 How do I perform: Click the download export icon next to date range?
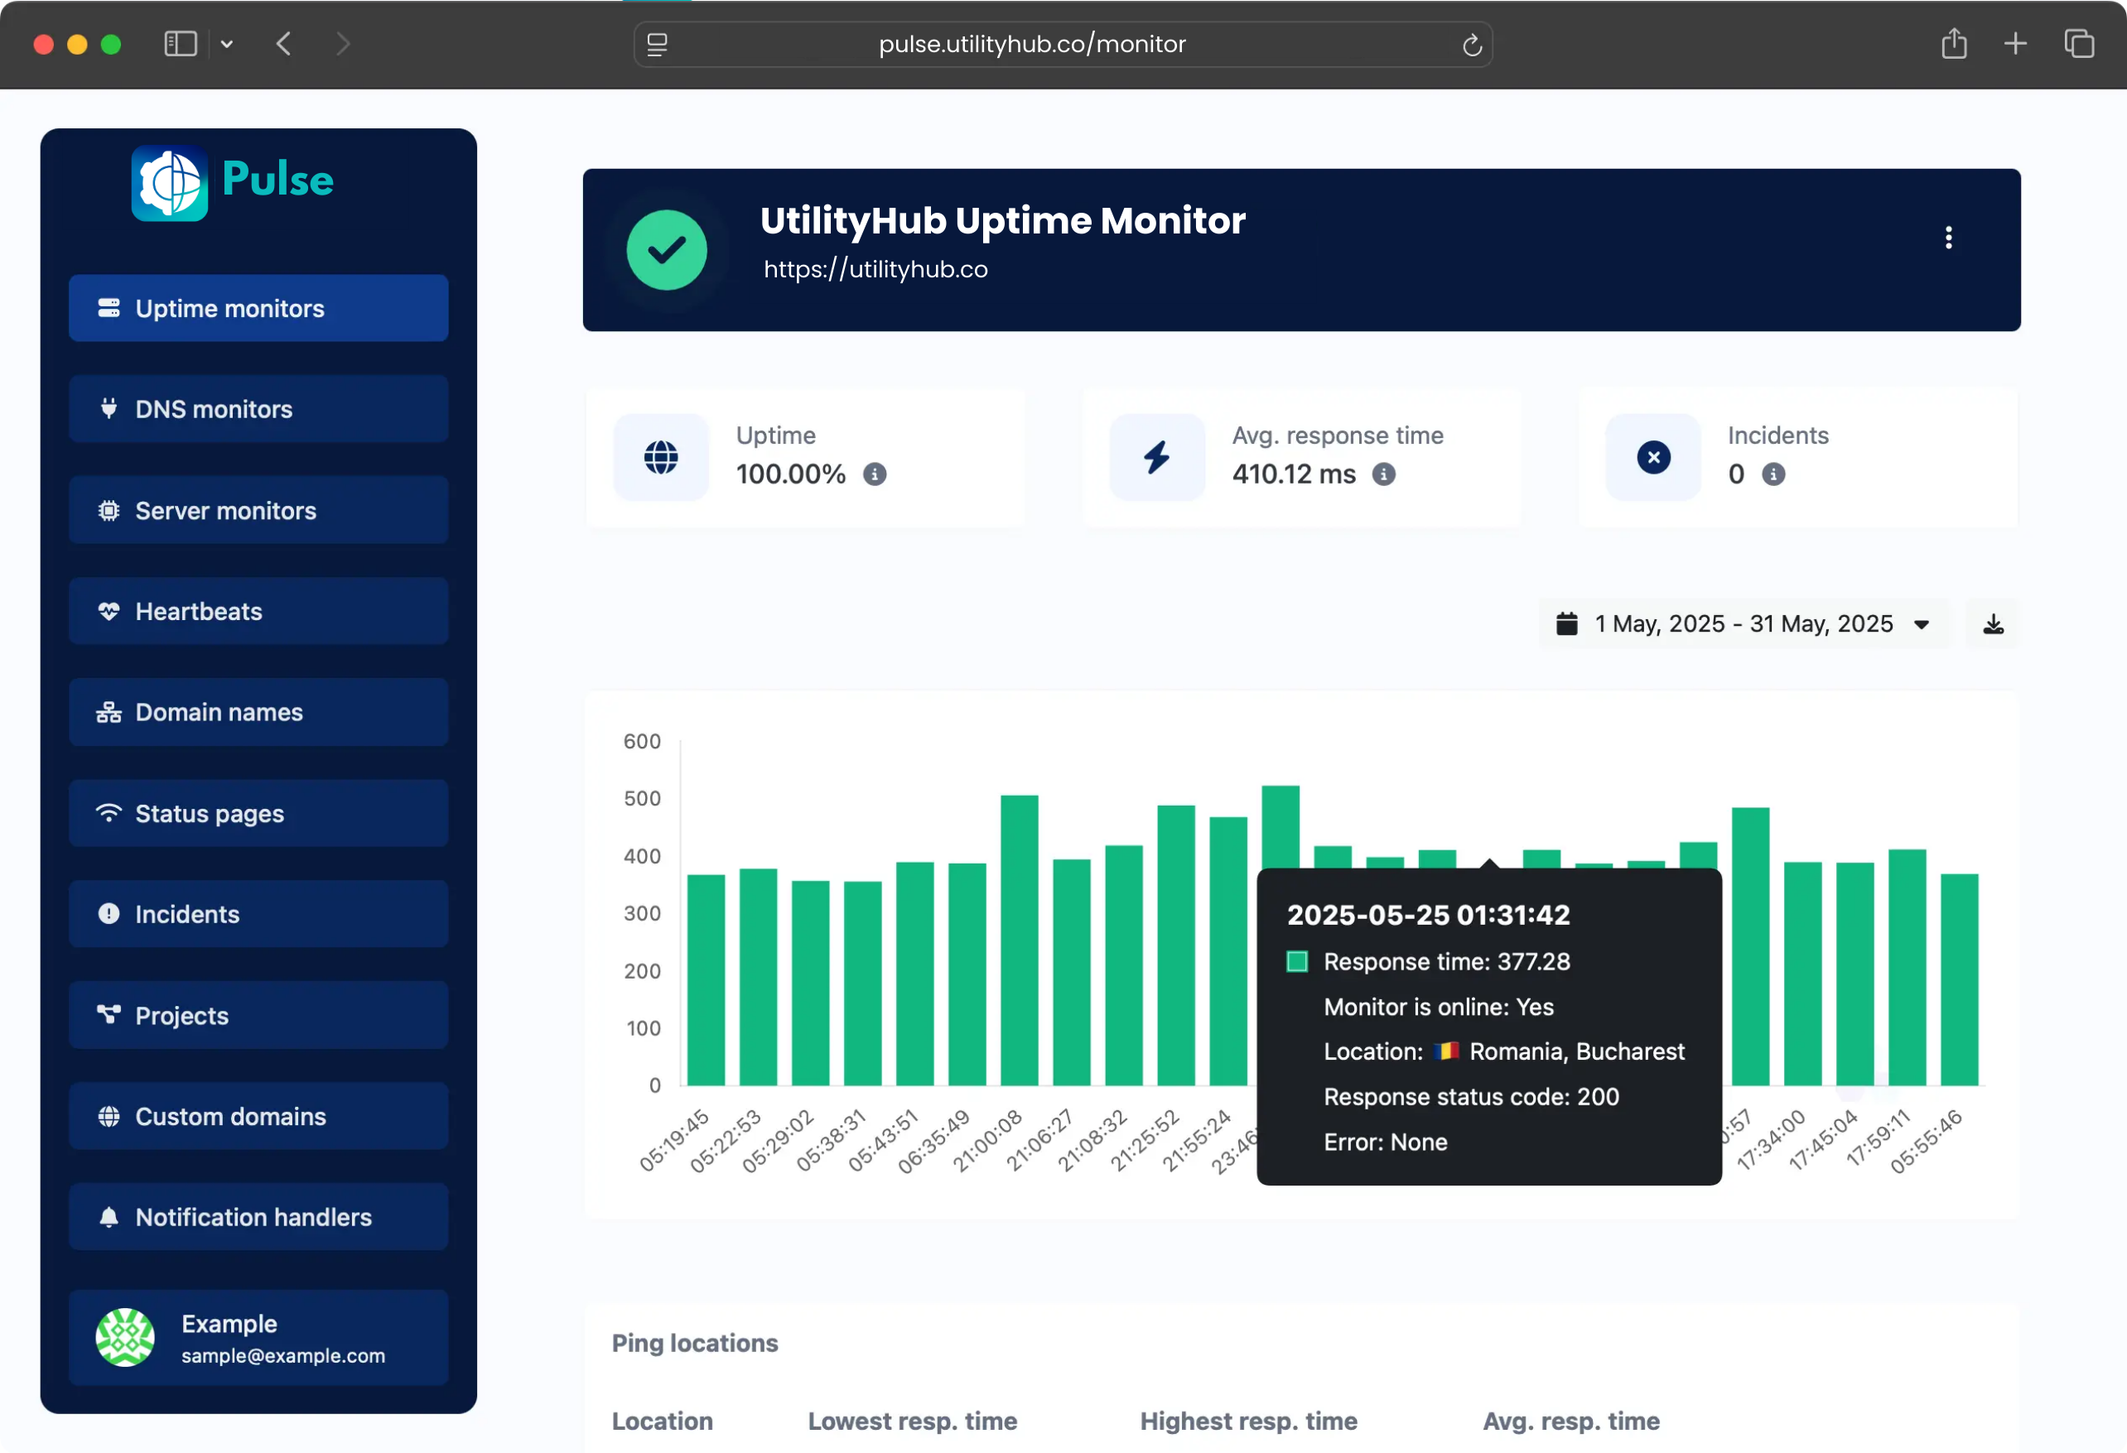pos(1993,623)
